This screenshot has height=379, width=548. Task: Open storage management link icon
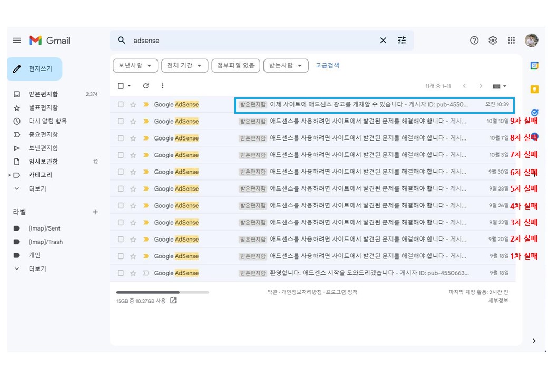pos(173,301)
